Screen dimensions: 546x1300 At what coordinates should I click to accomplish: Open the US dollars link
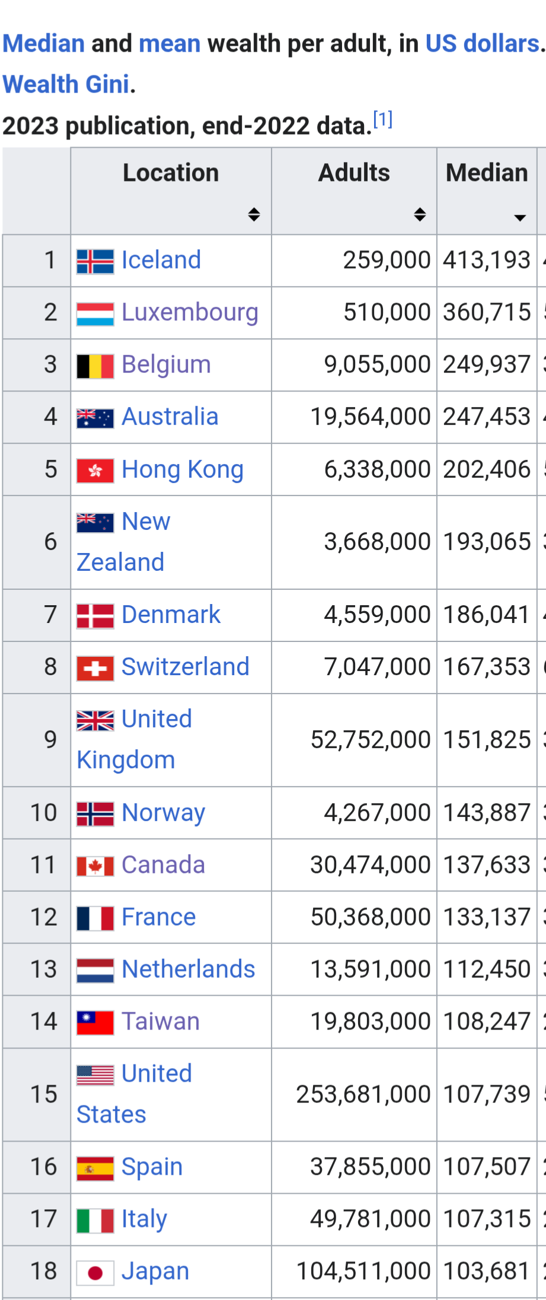pos(482,44)
